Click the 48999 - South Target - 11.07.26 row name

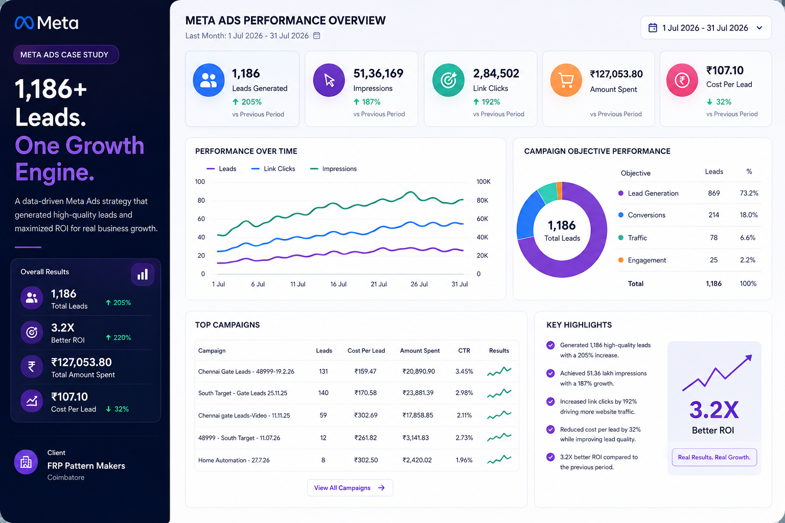pos(239,438)
